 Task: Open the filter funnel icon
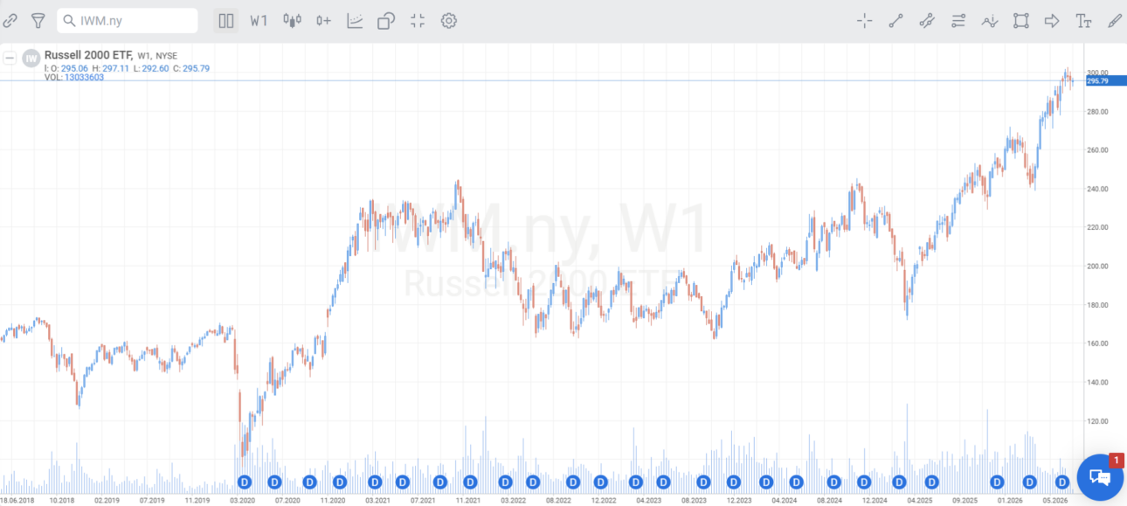coord(38,21)
